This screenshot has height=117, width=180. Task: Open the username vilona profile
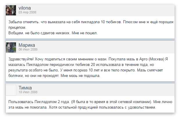[x=25, y=8]
